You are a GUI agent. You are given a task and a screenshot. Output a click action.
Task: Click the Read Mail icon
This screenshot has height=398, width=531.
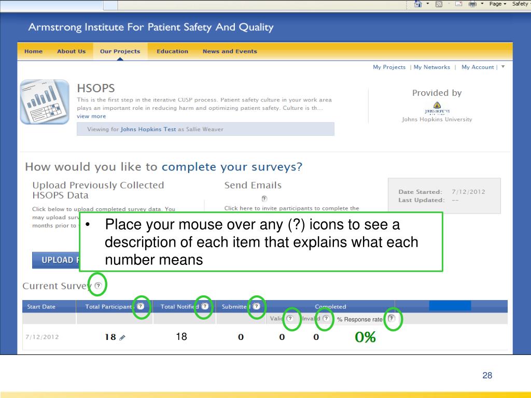click(459, 4)
